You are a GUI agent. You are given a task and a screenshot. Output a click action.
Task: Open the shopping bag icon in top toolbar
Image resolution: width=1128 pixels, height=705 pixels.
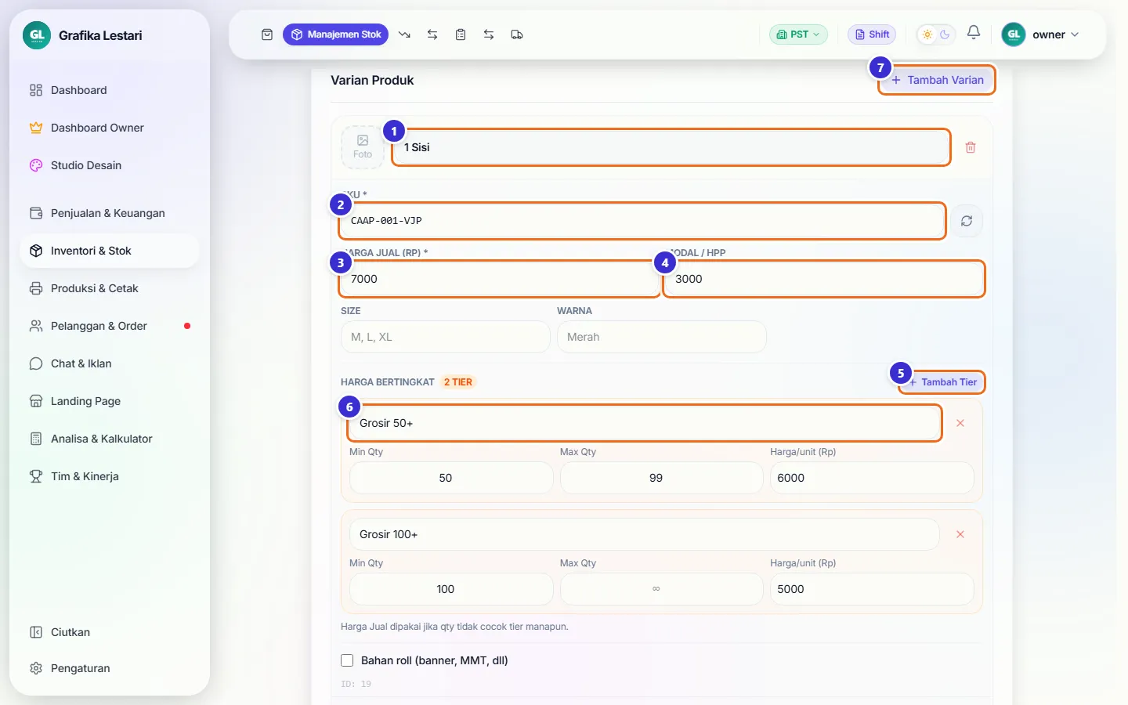tap(267, 34)
